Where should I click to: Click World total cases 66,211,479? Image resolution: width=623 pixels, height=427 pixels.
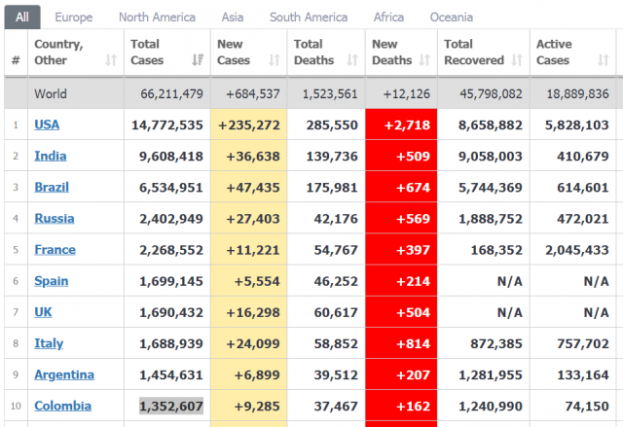(171, 93)
